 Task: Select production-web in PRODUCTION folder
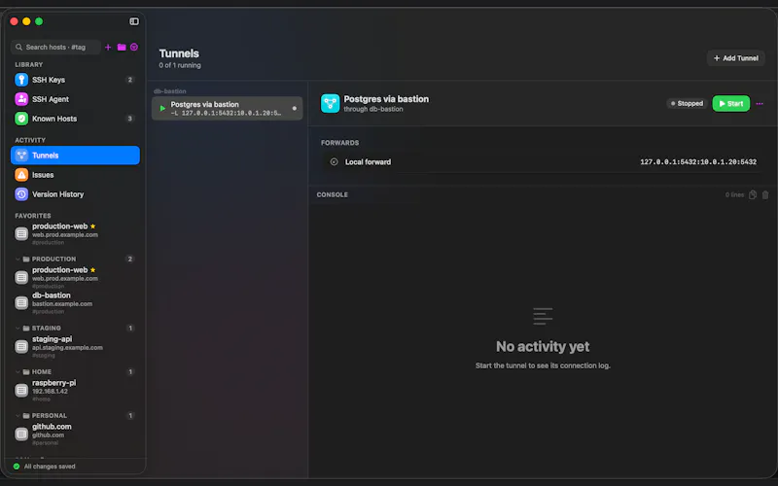(75, 277)
